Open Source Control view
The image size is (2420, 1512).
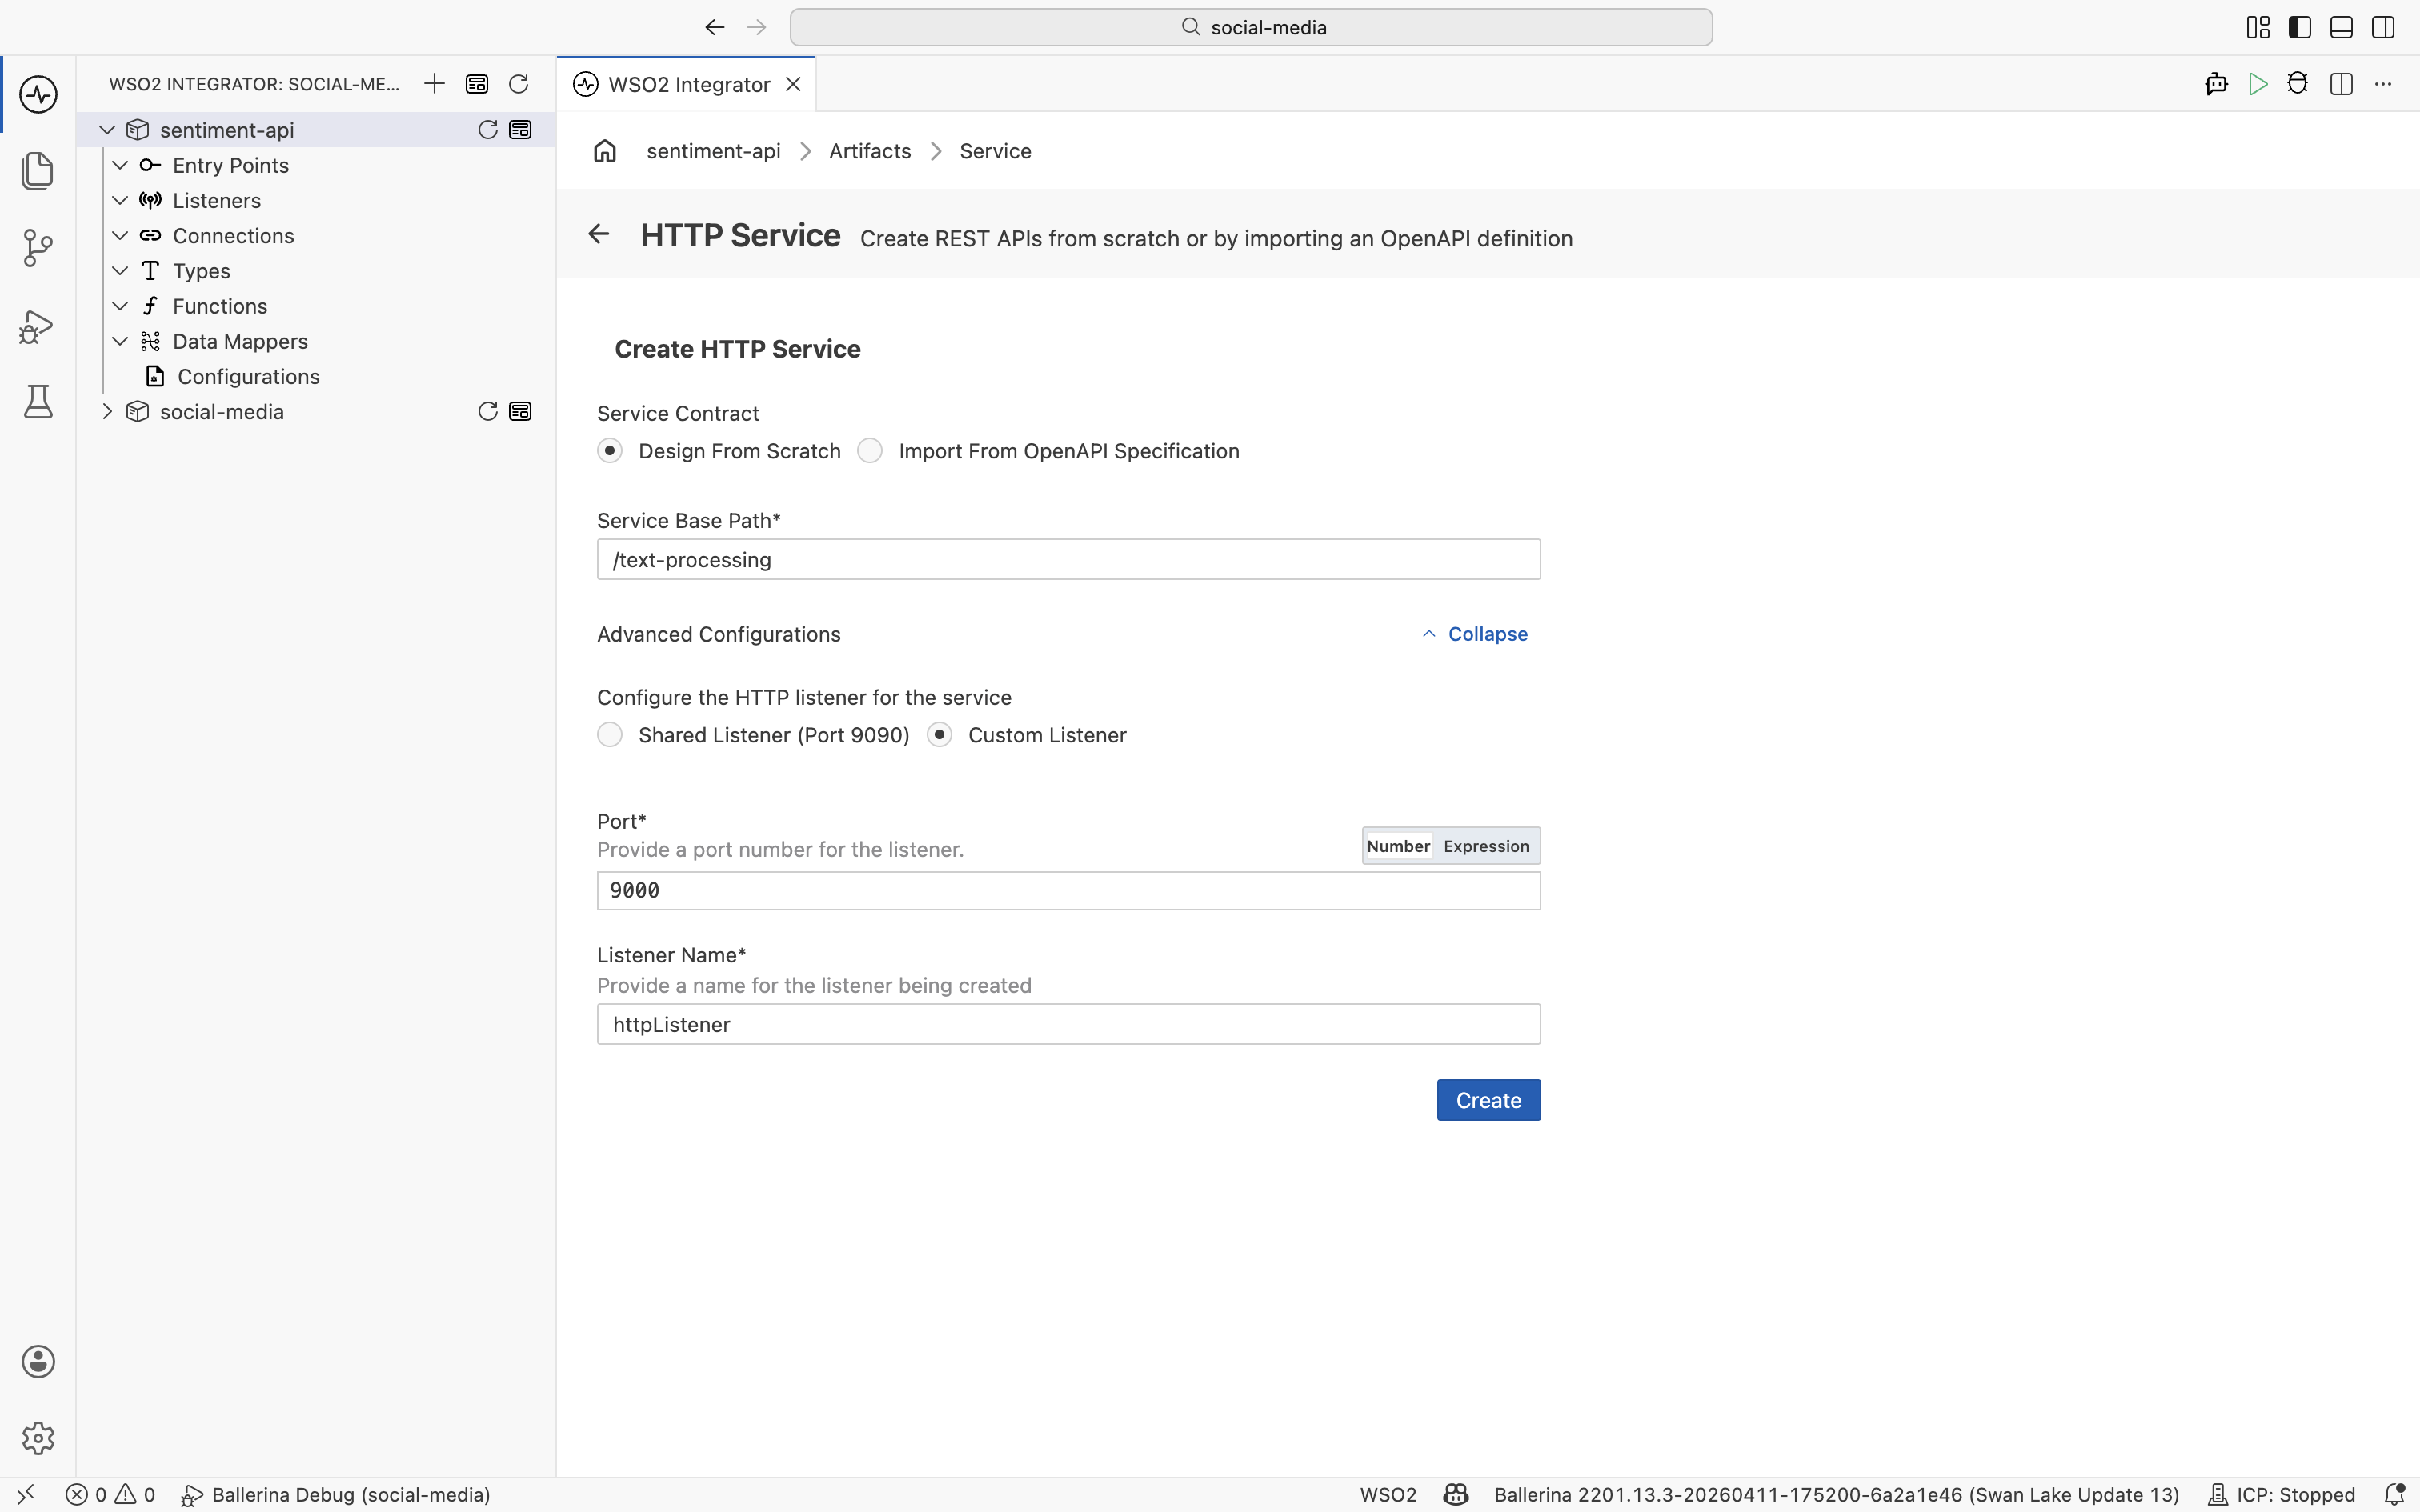point(38,248)
